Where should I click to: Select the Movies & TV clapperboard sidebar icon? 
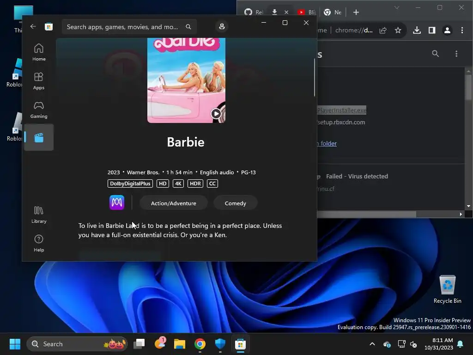tap(39, 138)
